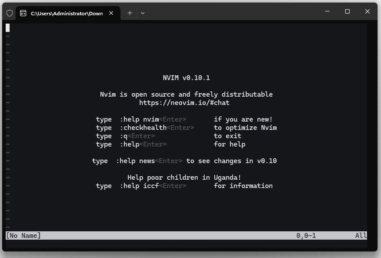Click the '[No Name]' buffer label

[23, 235]
